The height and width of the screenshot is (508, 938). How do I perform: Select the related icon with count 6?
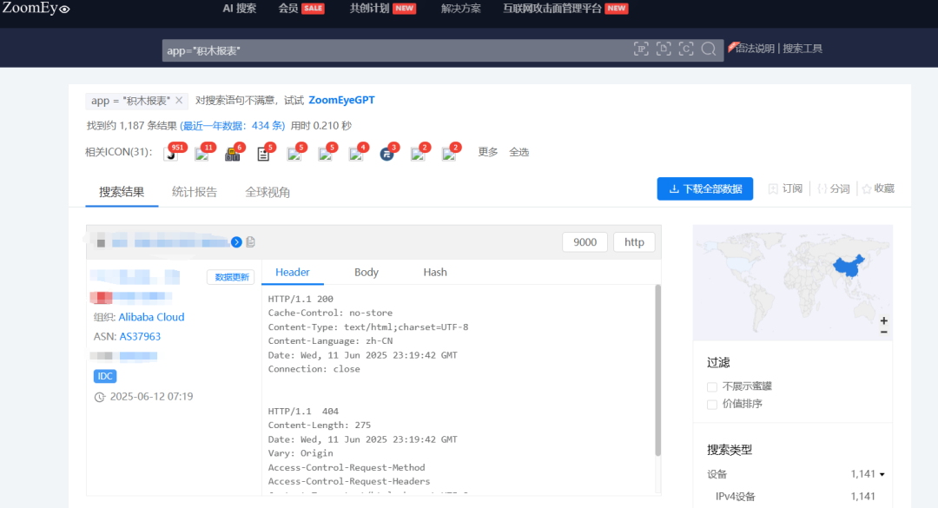pos(233,155)
